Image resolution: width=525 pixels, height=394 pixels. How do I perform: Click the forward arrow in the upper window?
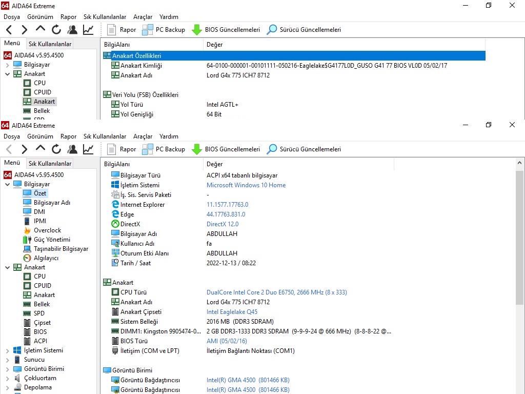point(24,30)
